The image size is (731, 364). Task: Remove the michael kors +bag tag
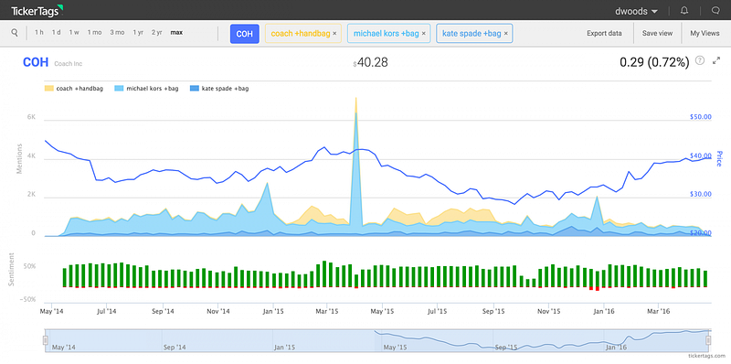423,34
